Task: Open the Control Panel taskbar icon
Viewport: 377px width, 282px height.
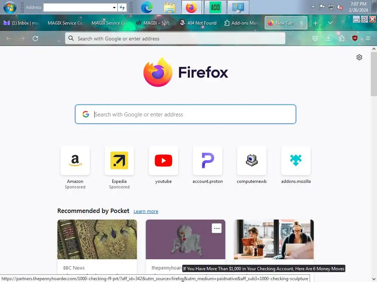Action: tap(238, 7)
